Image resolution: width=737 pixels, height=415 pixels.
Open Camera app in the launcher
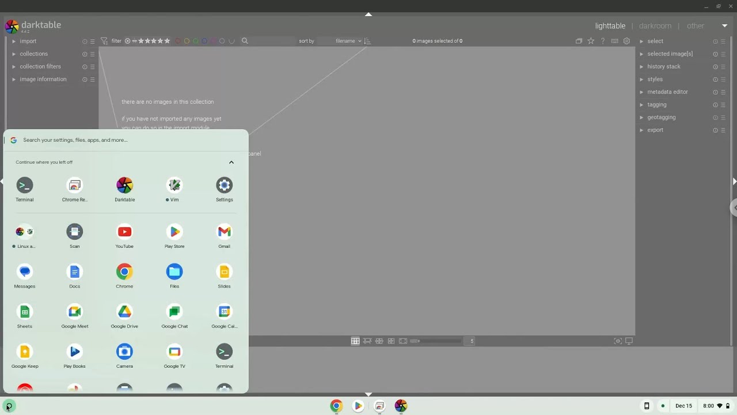click(x=124, y=356)
